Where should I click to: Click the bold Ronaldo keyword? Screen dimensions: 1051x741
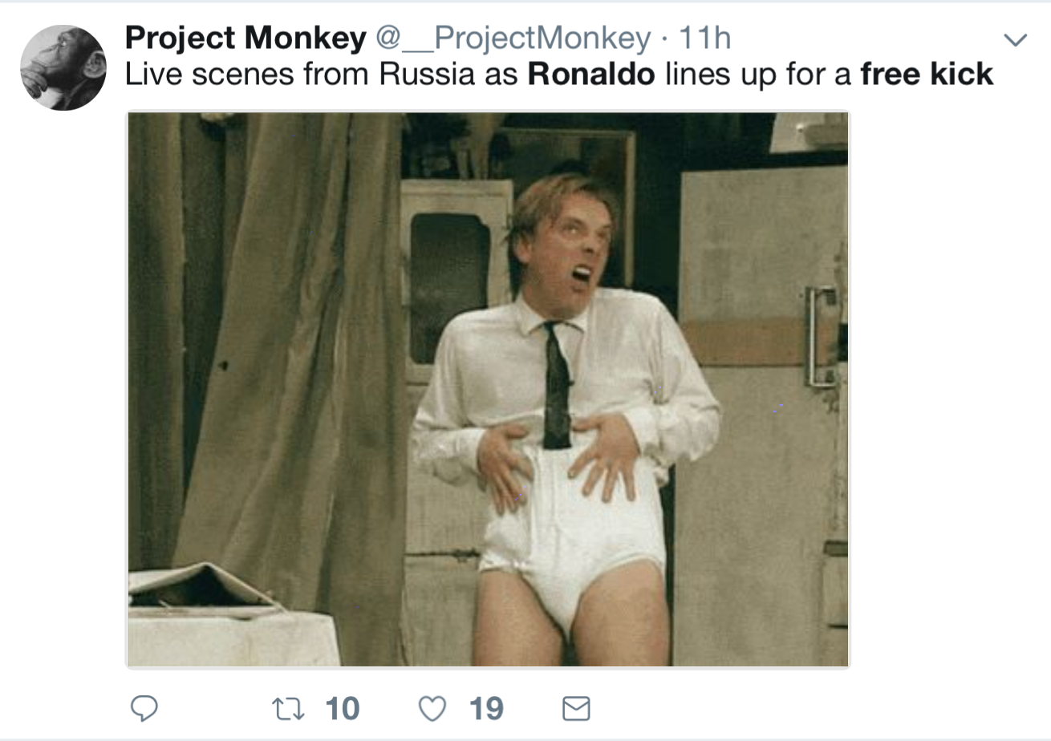click(591, 75)
